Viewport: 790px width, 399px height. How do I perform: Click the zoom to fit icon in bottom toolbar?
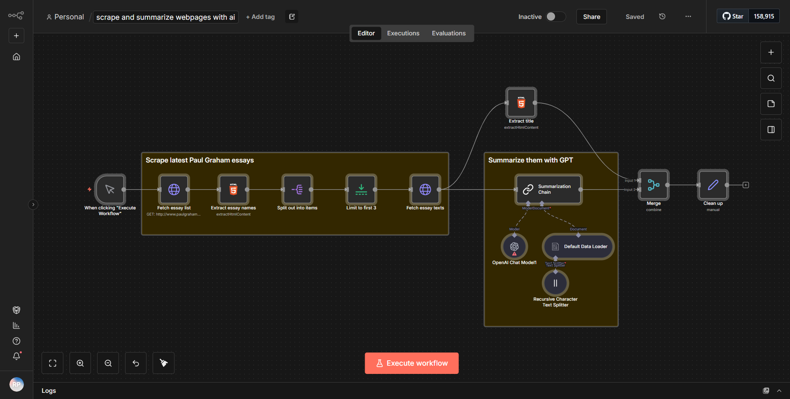point(52,363)
